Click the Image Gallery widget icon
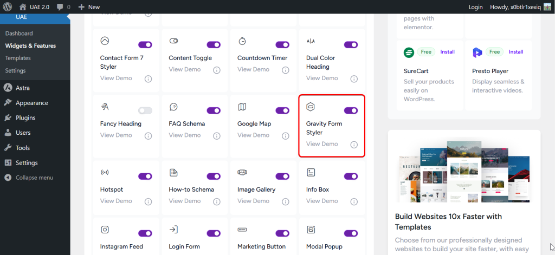Screen dimensions: 555x255 pos(242,172)
